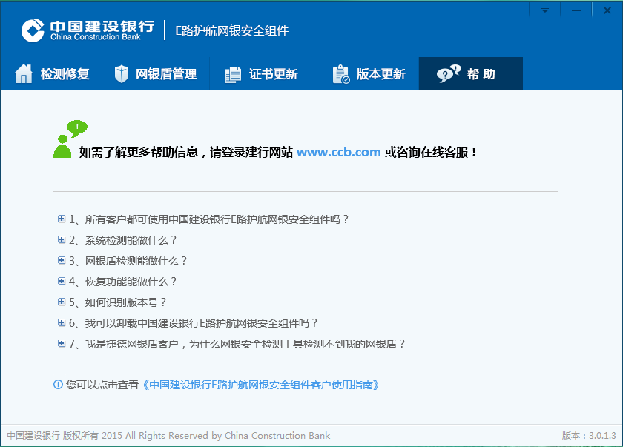
Task: Select the 帮助 tab
Action: 471,73
